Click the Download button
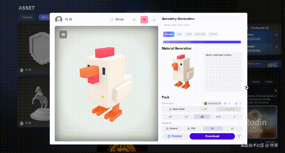 [212, 136]
